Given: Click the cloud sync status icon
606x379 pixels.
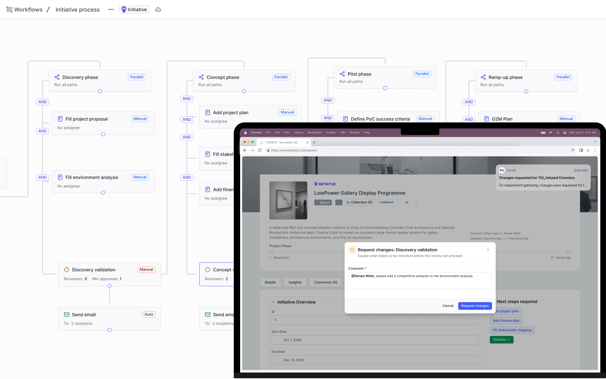Looking at the screenshot, I should (x=158, y=9).
